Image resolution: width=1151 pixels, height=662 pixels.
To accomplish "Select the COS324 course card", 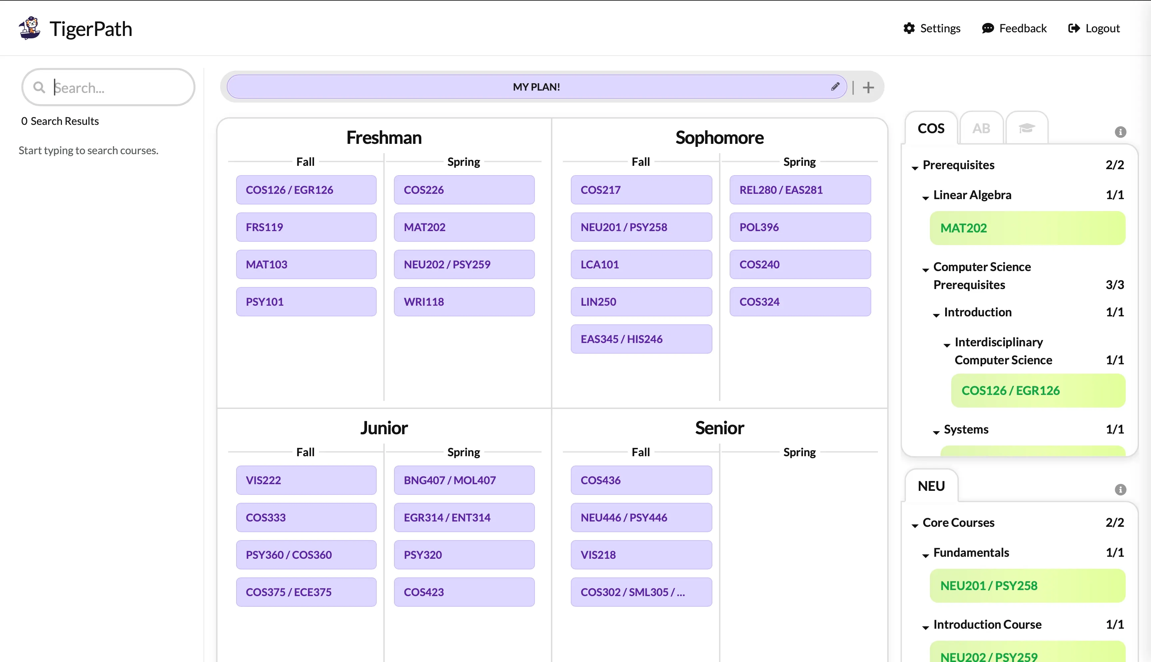I will tap(800, 301).
